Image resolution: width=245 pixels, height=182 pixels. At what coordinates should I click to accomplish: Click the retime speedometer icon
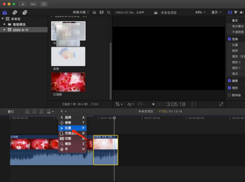140,104
